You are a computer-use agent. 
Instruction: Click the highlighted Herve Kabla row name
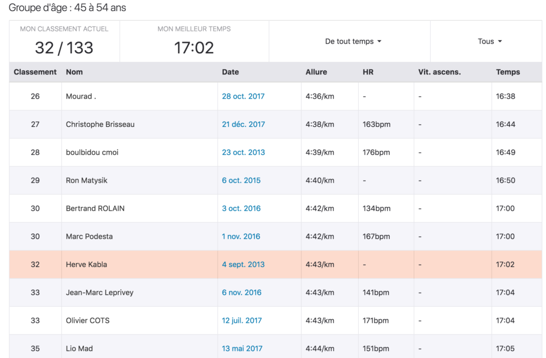[x=86, y=264]
